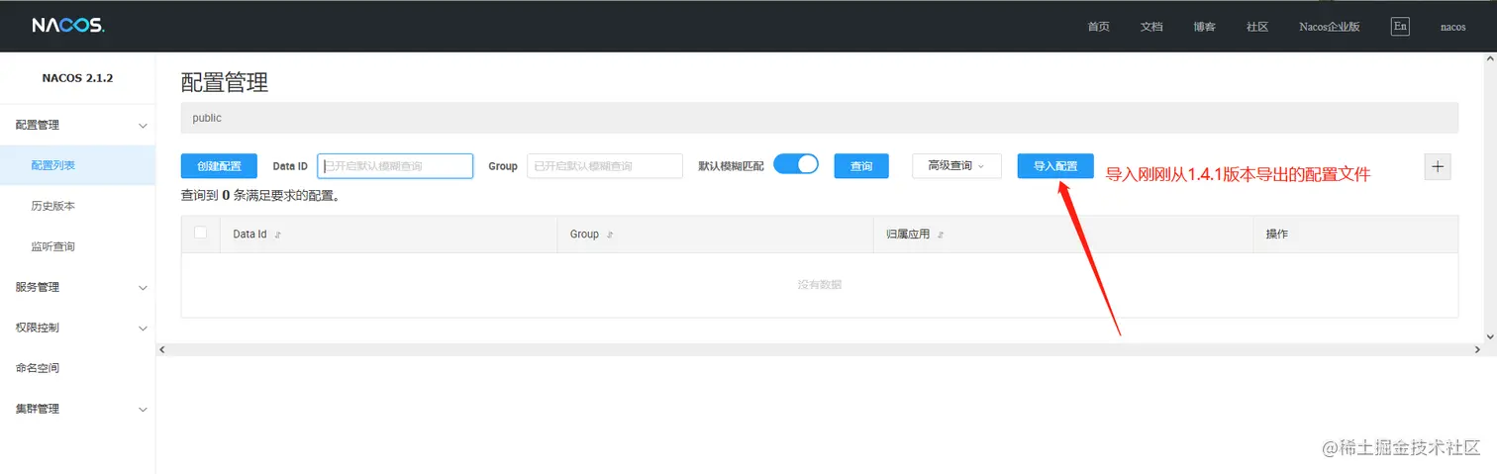1497x474 pixels.
Task: Sort by Data Id column arrows
Action: click(277, 235)
